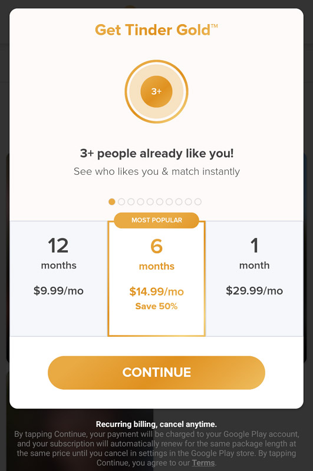
Task: Select the 1 month plan
Action: (x=255, y=278)
